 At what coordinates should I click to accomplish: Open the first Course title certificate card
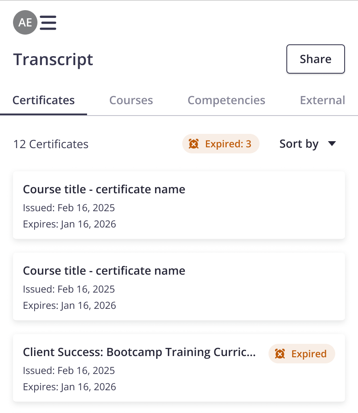[179, 205]
